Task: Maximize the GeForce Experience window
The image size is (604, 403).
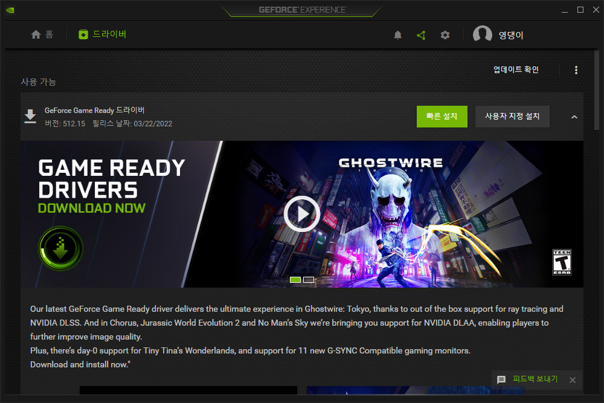Action: pyautogui.click(x=580, y=10)
